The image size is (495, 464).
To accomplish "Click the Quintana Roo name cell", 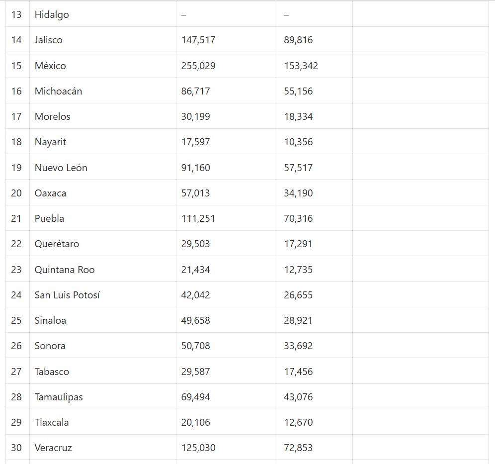I will click(65, 270).
